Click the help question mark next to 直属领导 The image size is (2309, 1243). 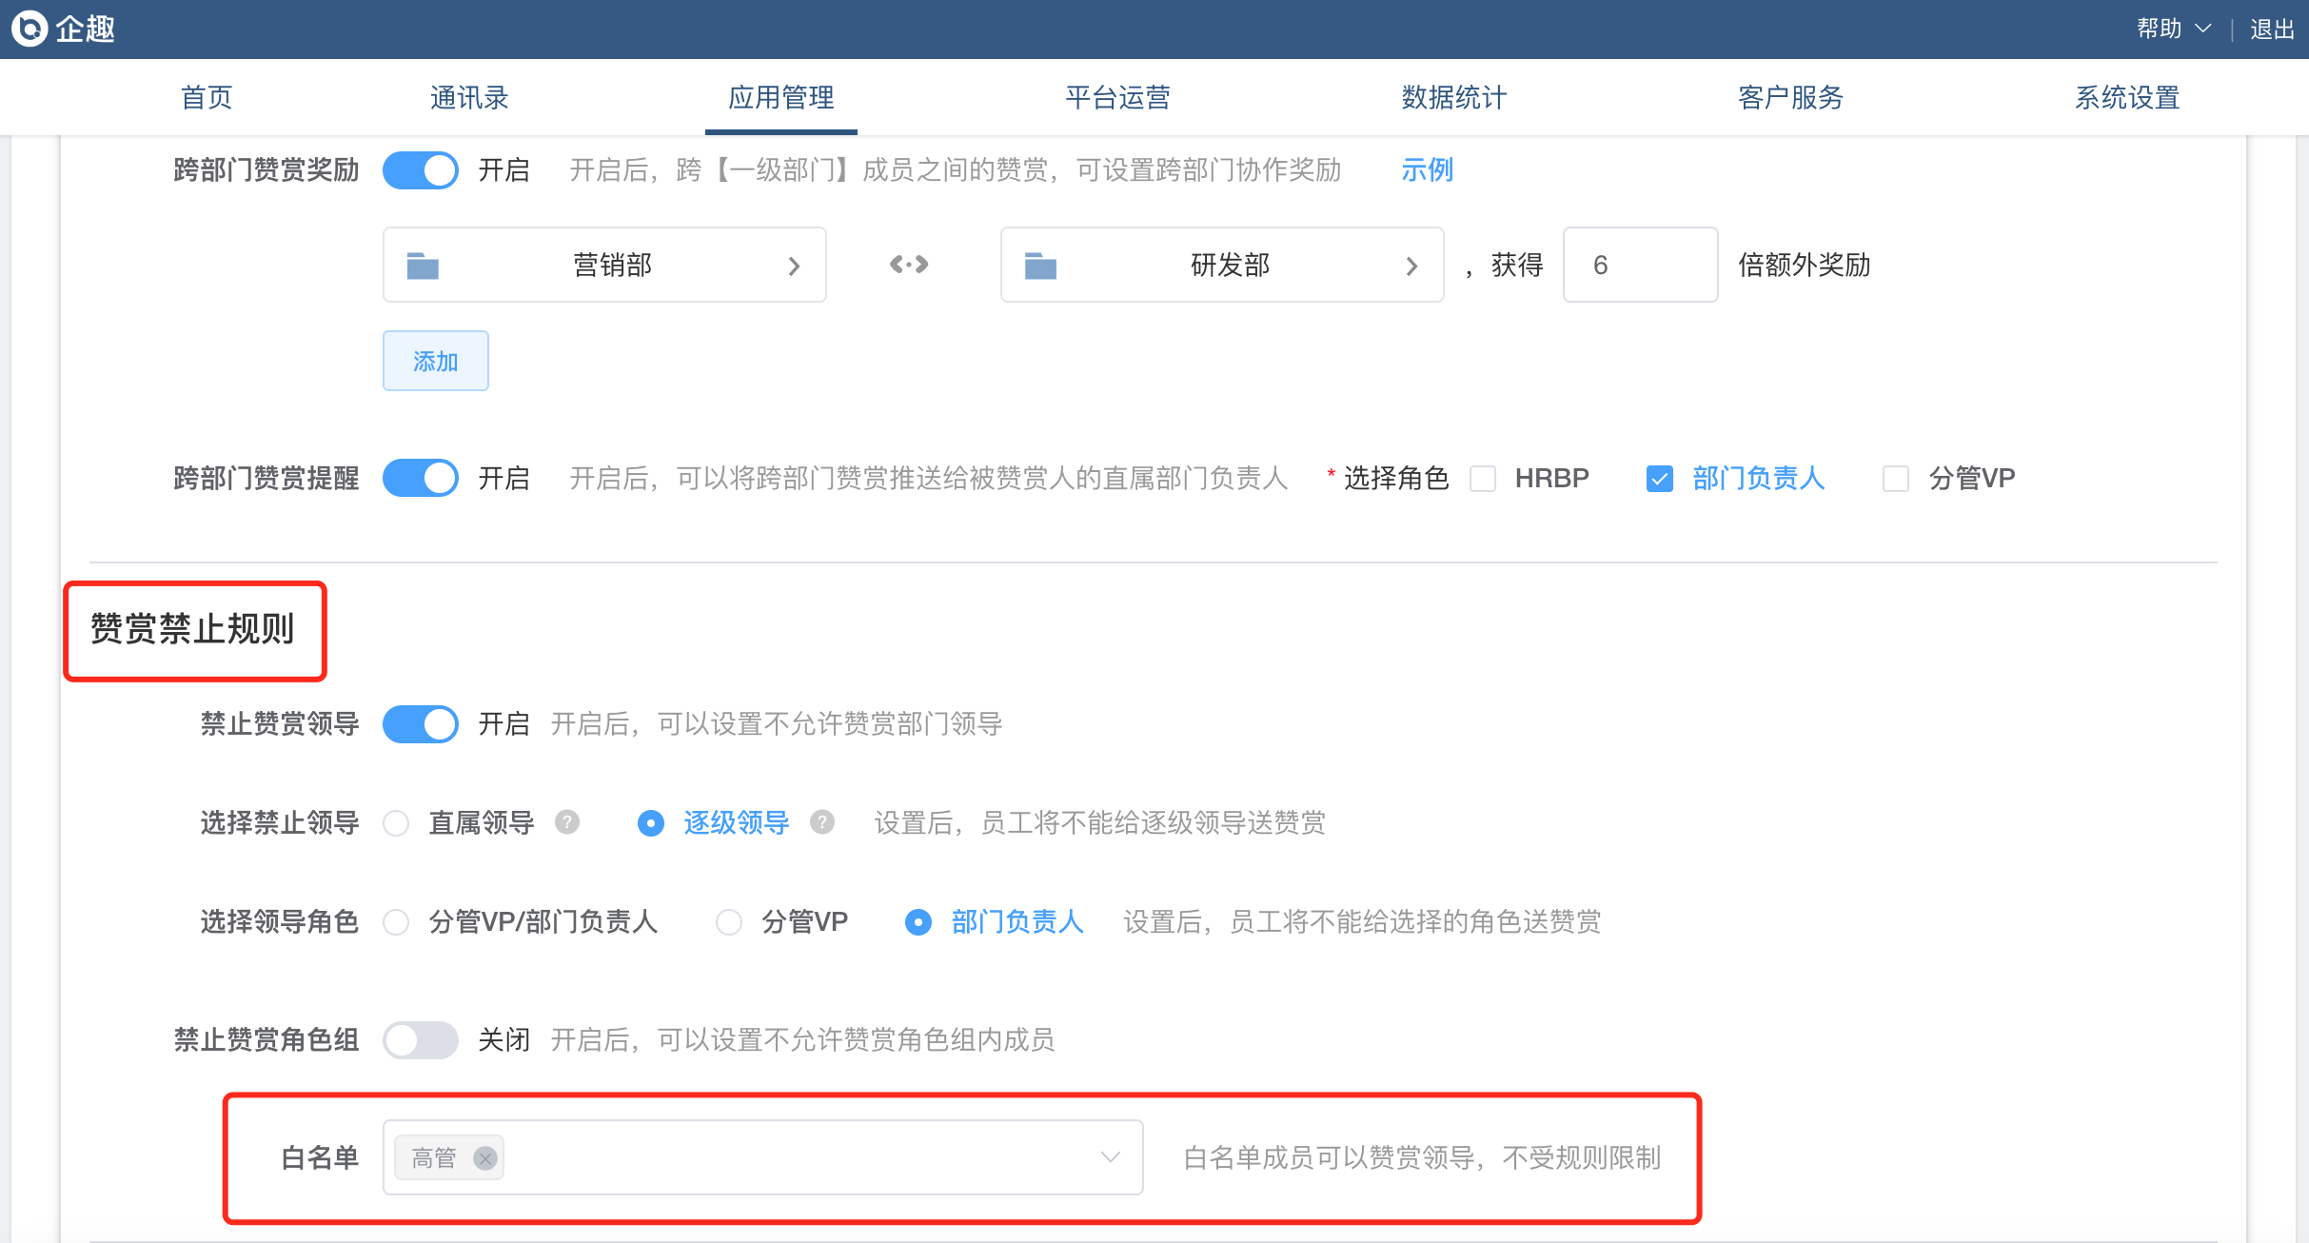tap(567, 822)
